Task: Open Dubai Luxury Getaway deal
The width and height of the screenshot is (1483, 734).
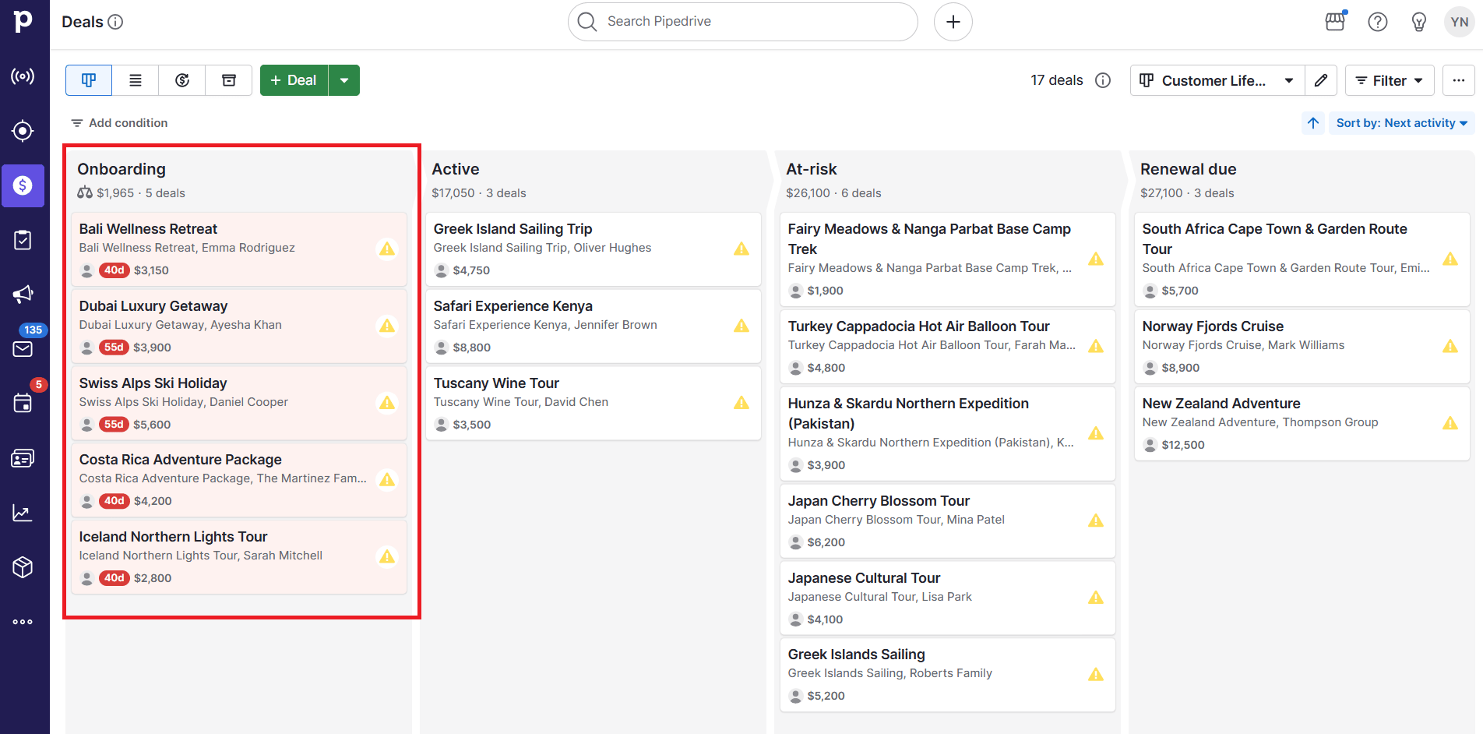Action: pos(239,326)
